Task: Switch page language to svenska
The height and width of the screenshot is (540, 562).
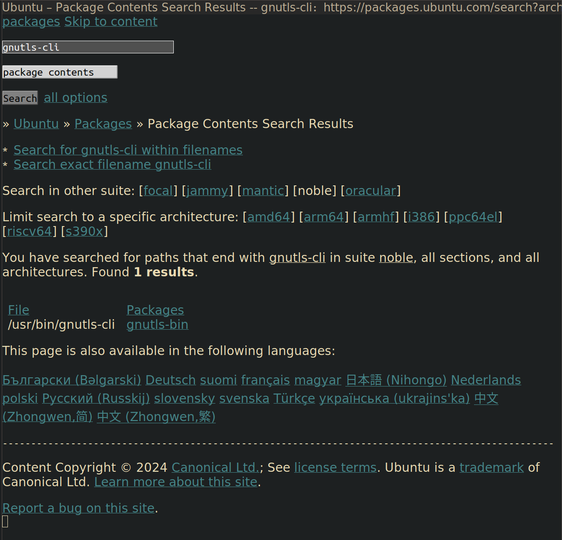Action: click(x=244, y=398)
